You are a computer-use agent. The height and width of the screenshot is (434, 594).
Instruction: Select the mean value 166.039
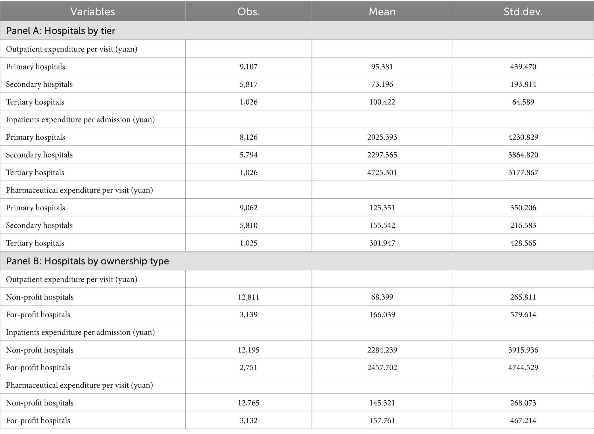382,314
